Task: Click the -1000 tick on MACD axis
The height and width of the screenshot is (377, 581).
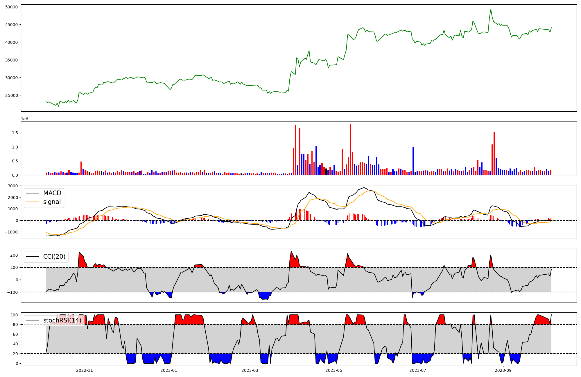Action: [12, 232]
